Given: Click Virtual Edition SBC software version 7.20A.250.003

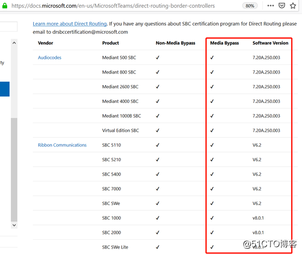Looking at the screenshot, I should (266, 130).
